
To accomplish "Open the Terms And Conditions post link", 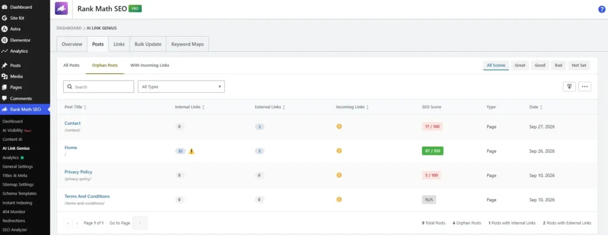I will (x=87, y=197).
